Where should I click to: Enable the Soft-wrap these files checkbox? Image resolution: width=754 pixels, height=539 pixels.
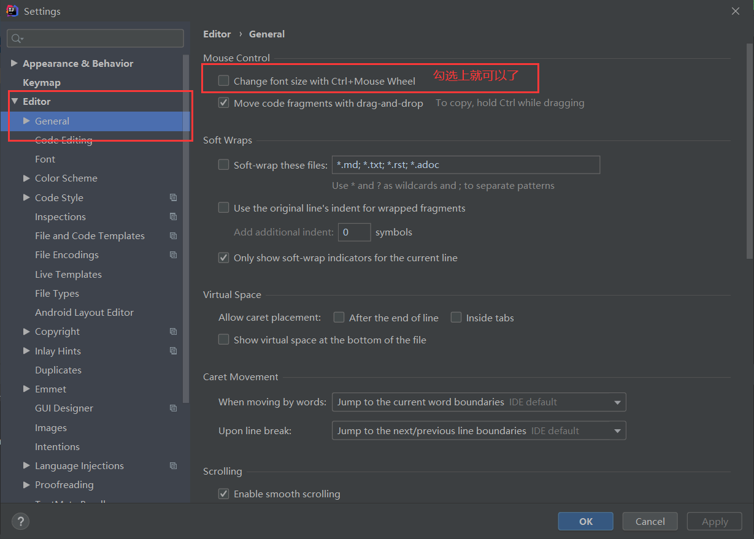click(x=224, y=164)
